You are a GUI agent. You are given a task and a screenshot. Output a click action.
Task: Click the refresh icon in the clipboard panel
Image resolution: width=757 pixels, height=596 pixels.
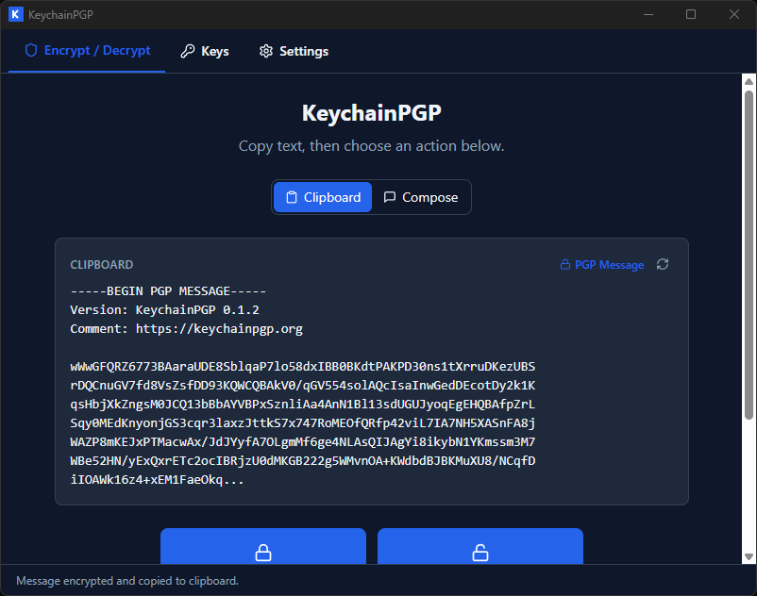(662, 265)
